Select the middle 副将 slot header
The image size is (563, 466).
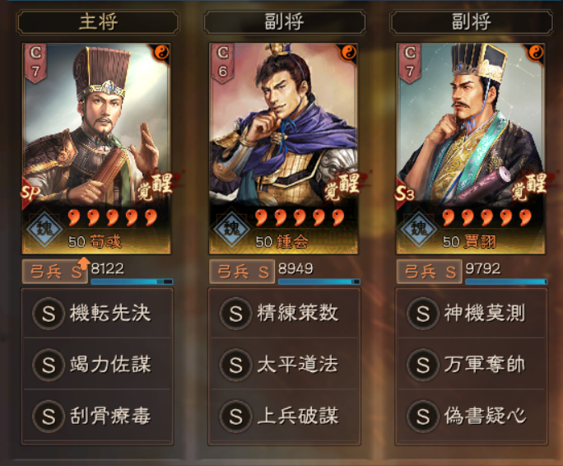pos(284,22)
